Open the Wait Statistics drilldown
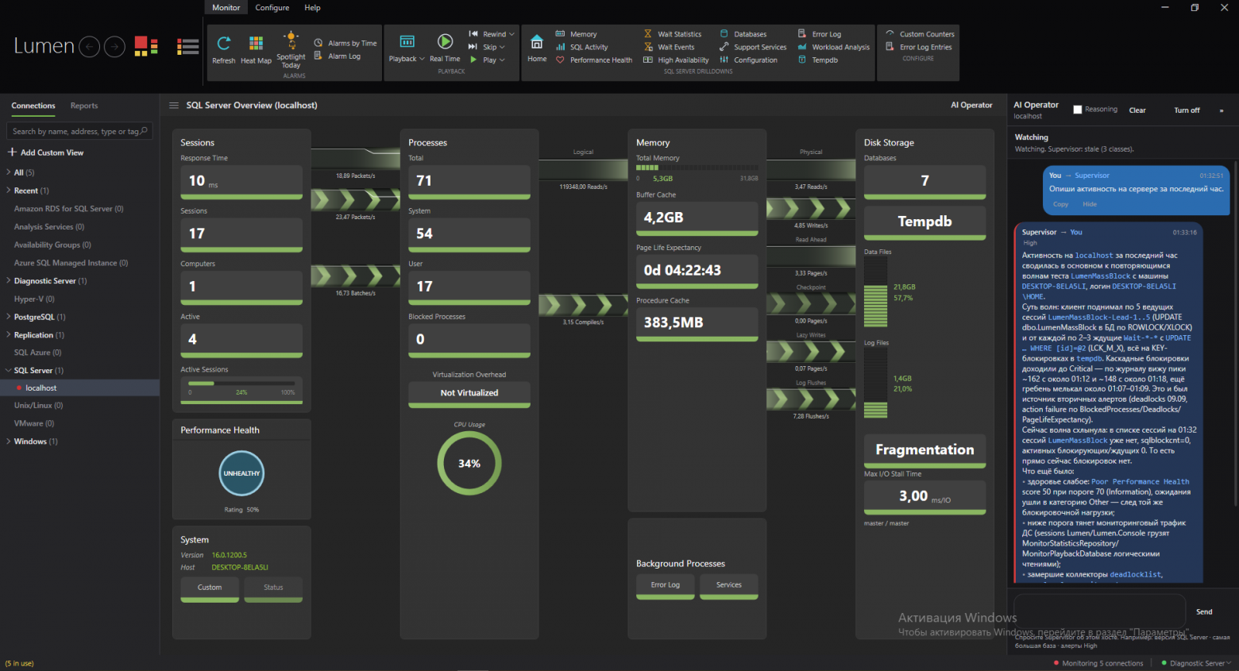This screenshot has height=671, width=1239. (673, 34)
